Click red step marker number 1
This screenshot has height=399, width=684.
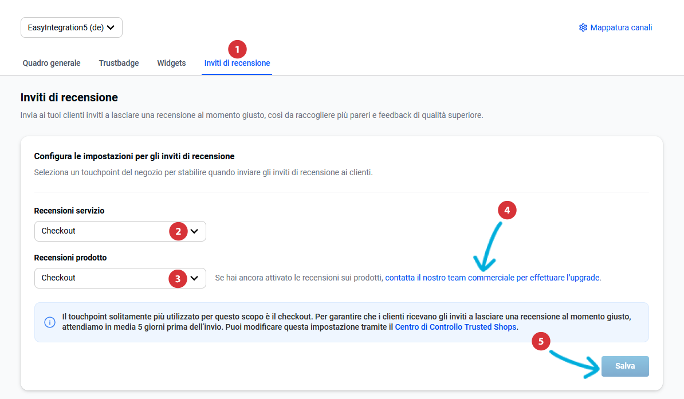pyautogui.click(x=237, y=49)
